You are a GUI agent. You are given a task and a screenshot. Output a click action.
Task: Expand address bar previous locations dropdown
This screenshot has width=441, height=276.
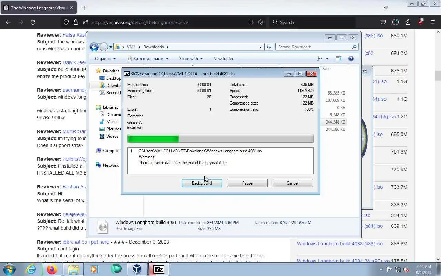[x=261, y=47]
